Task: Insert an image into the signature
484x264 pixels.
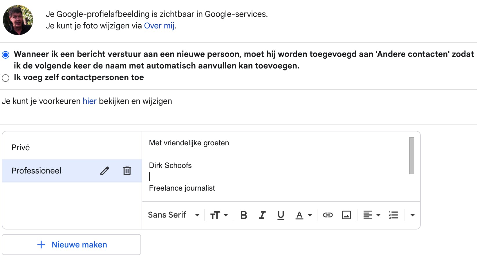Action: click(346, 215)
